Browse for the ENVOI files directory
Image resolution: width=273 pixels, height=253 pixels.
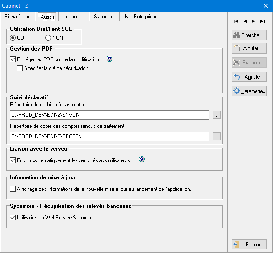point(217,115)
